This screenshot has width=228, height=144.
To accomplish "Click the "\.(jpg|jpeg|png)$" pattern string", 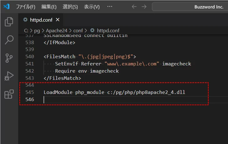I will pyautogui.click(x=106, y=57).
